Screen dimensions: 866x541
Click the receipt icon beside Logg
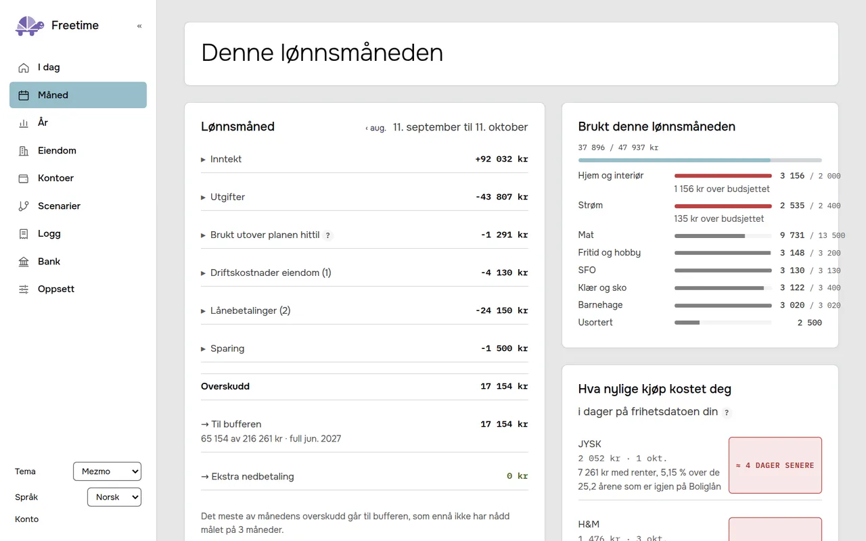pyautogui.click(x=24, y=234)
